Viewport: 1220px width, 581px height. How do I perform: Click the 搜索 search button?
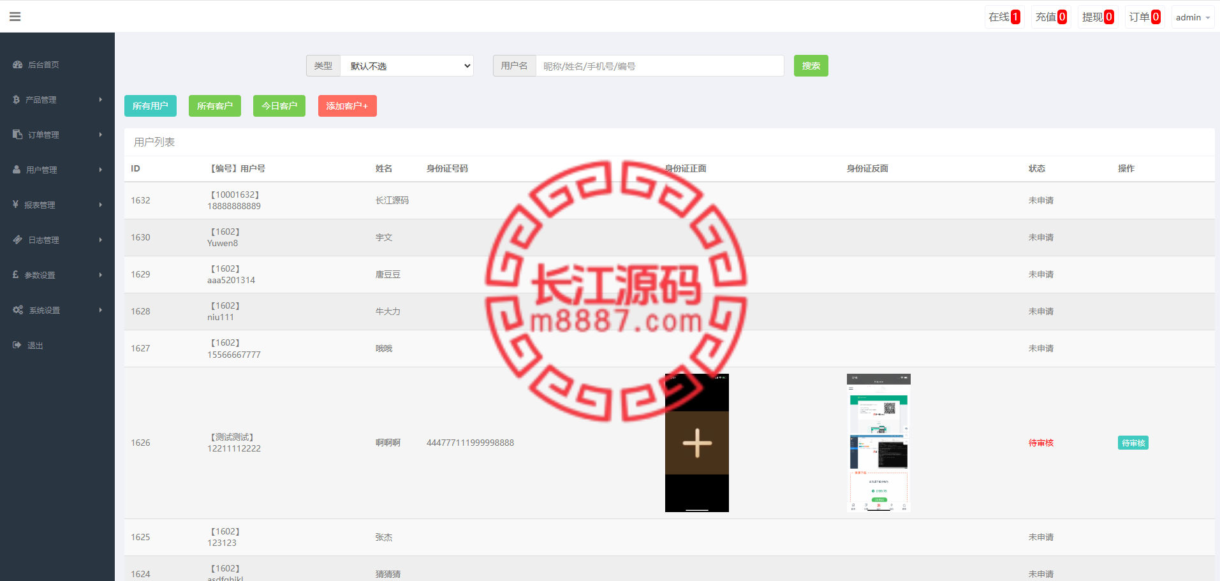tap(811, 66)
